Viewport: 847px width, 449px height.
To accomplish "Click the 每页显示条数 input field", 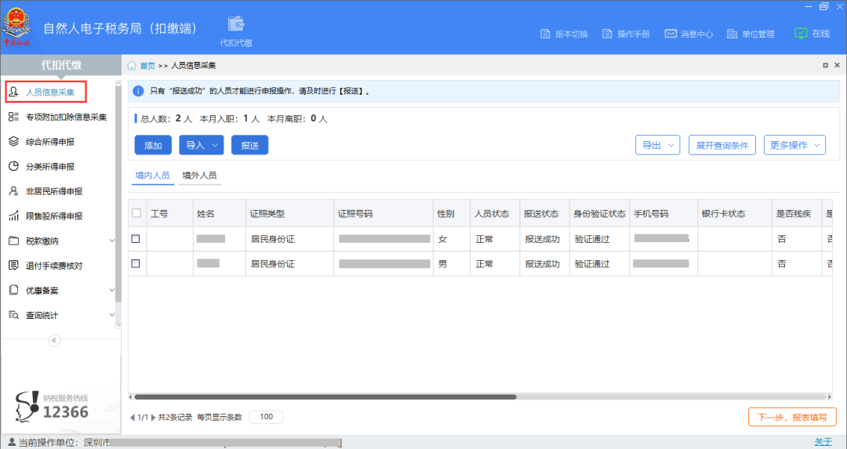I will tap(267, 417).
